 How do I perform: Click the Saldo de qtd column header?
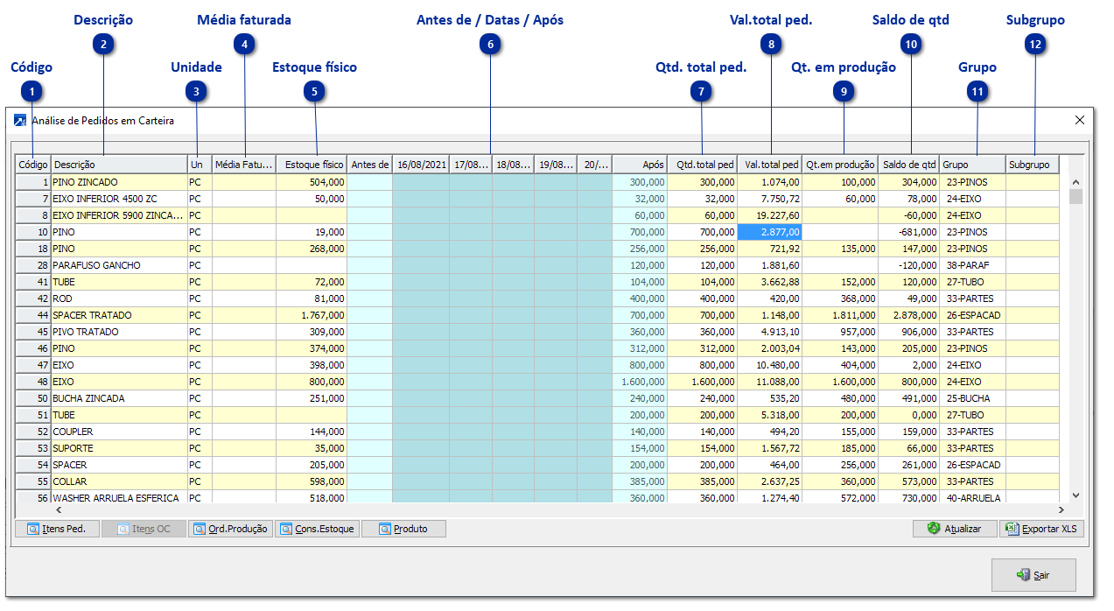pos(908,165)
